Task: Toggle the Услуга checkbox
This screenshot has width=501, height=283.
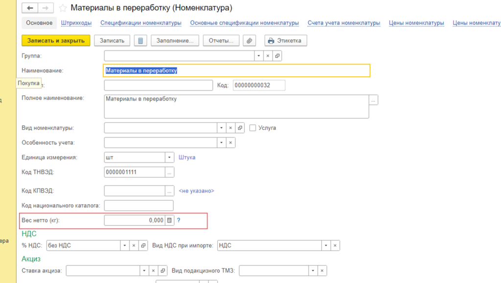Action: tap(253, 128)
